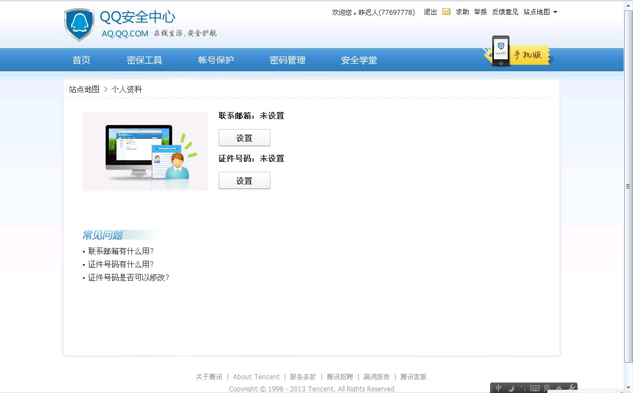Click the personal profile illustration image
Viewport: 633px width, 393px height.
coord(145,151)
